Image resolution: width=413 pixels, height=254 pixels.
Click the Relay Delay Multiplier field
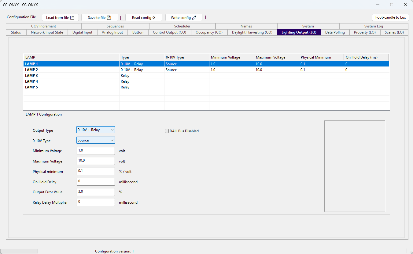tap(96, 202)
